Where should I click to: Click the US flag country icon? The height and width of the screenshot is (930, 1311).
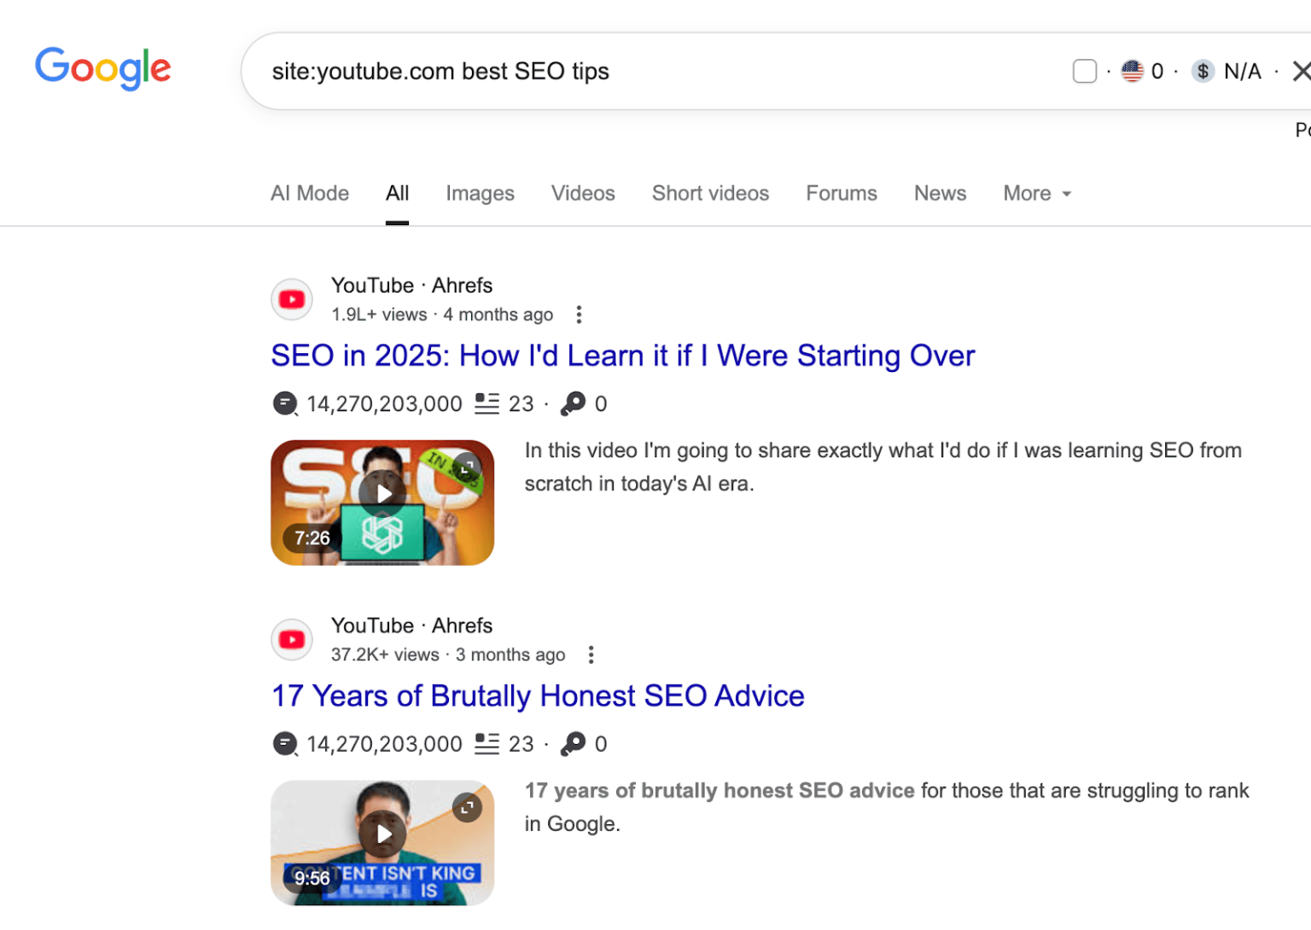1131,71
